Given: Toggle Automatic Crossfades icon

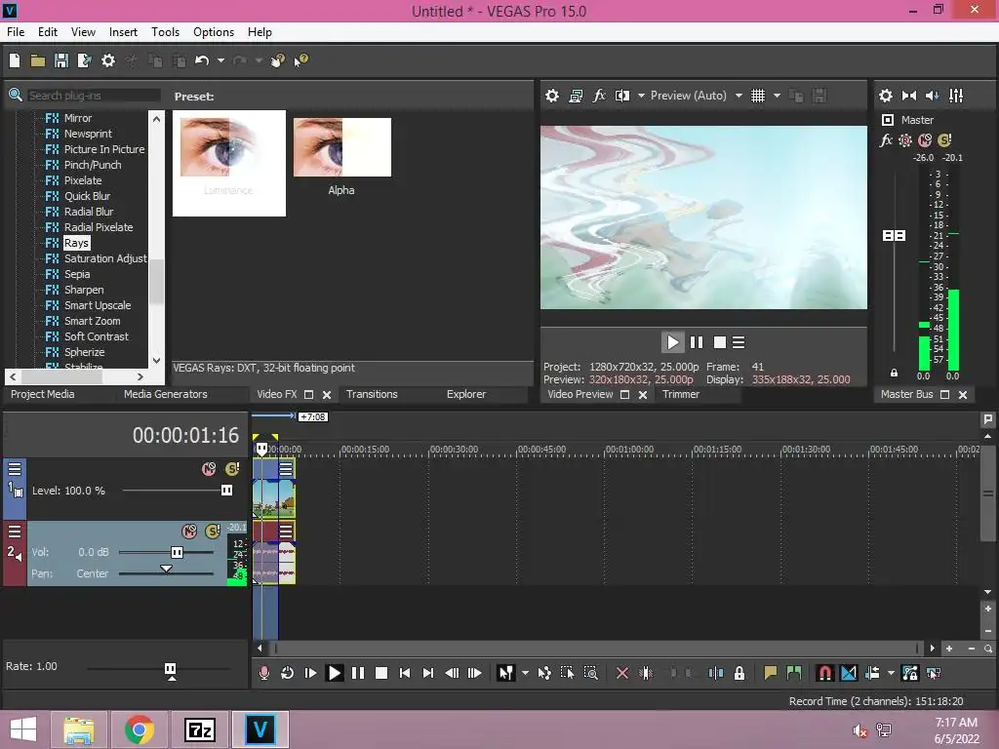Looking at the screenshot, I should click(849, 673).
